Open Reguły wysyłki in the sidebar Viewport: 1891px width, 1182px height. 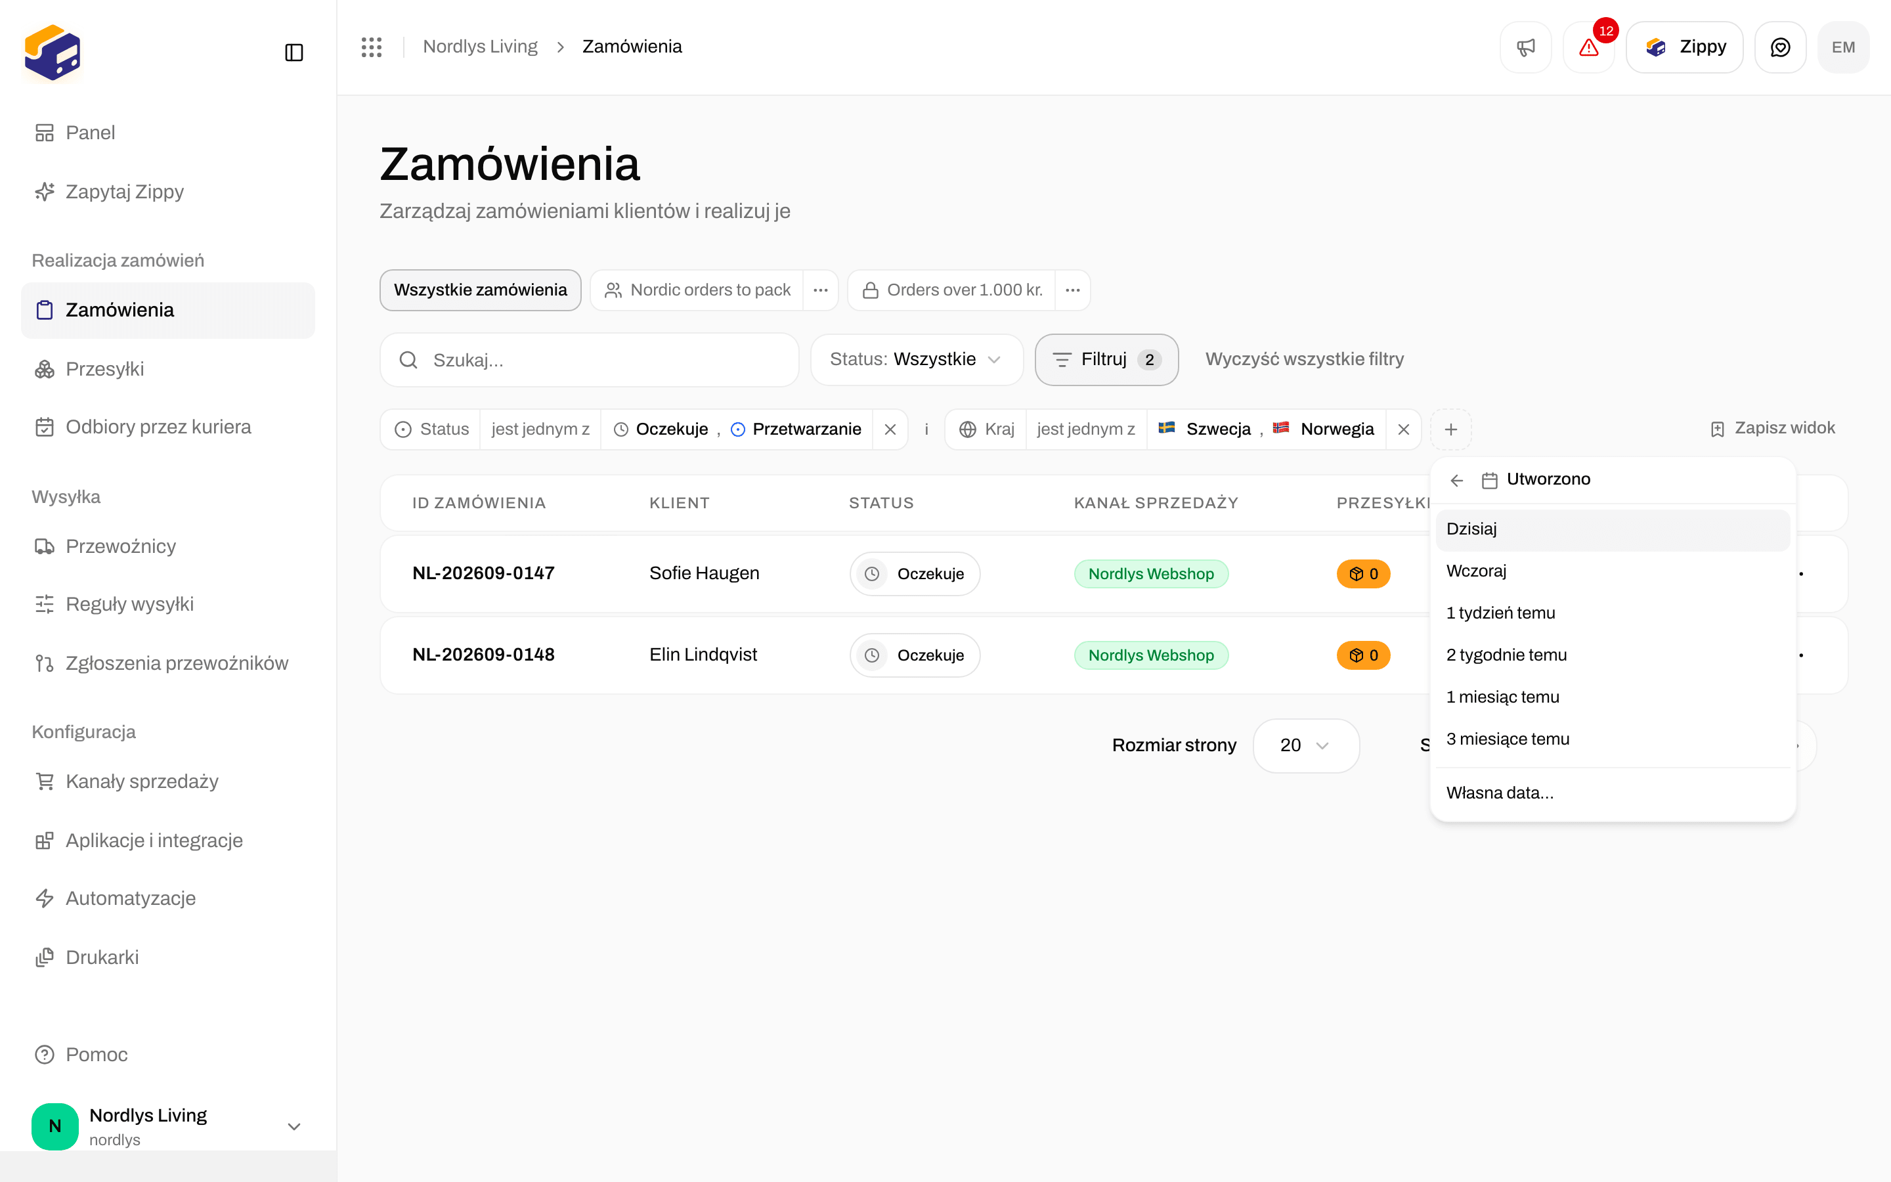tap(167, 604)
